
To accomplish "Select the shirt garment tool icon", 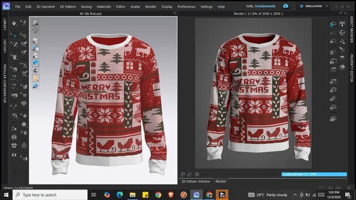I will pyautogui.click(x=14, y=57).
